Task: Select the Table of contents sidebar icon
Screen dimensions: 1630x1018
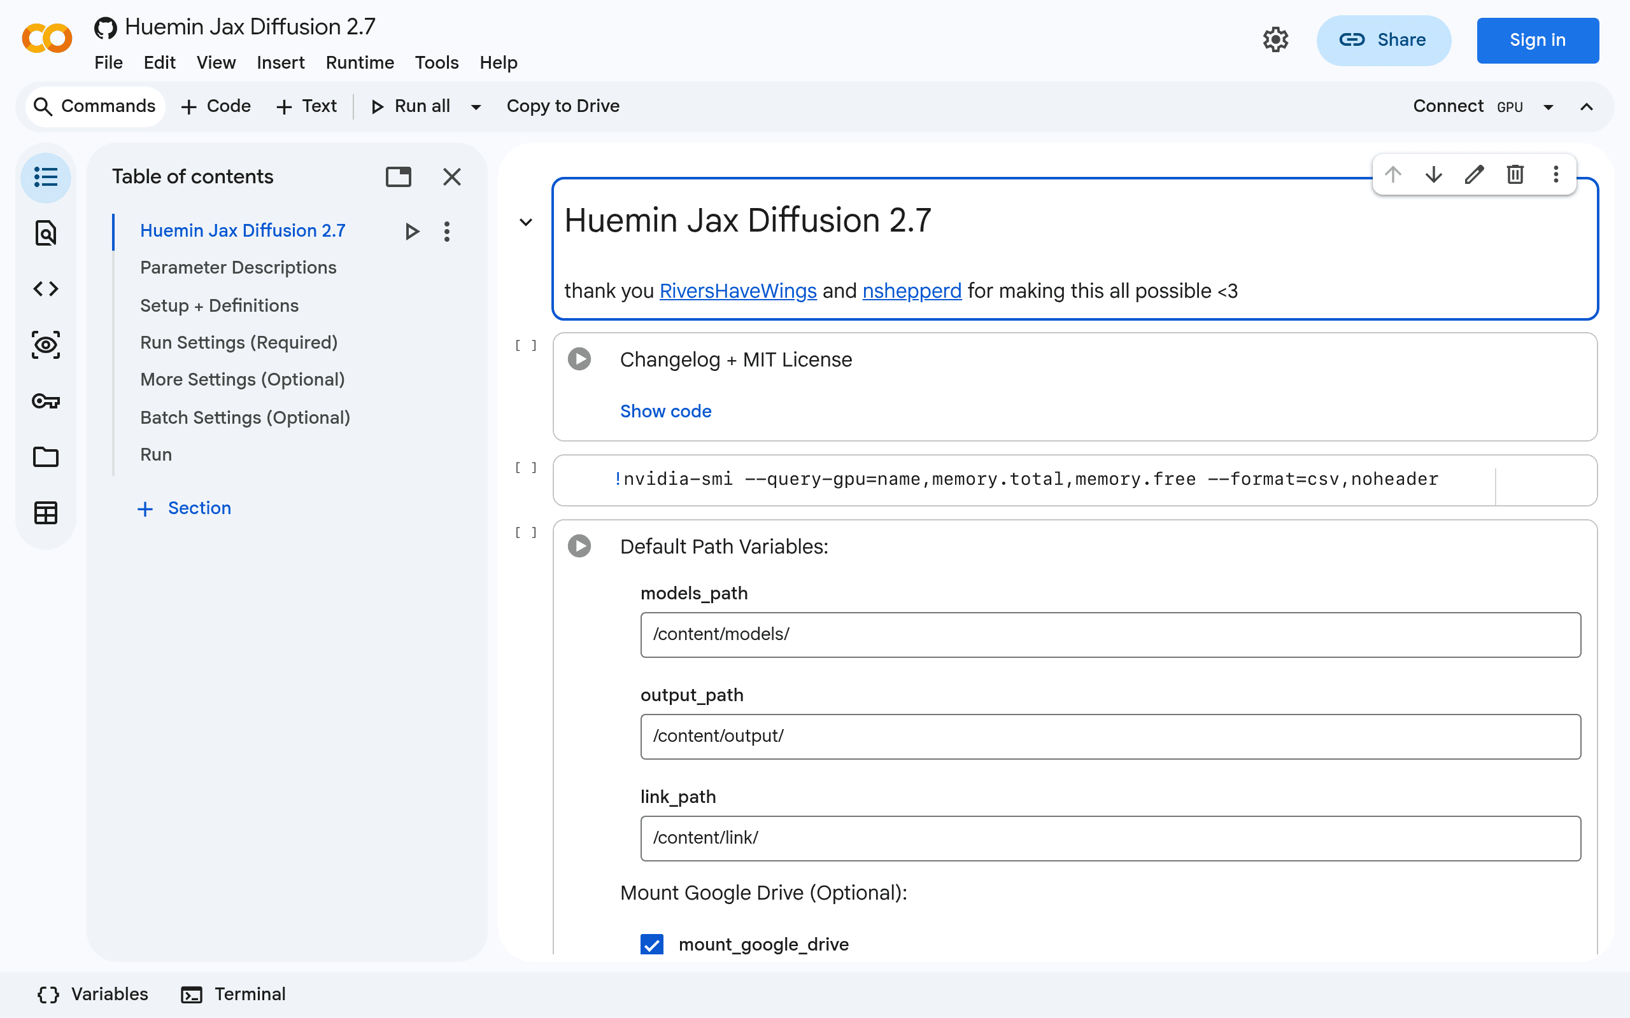Action: 46,177
